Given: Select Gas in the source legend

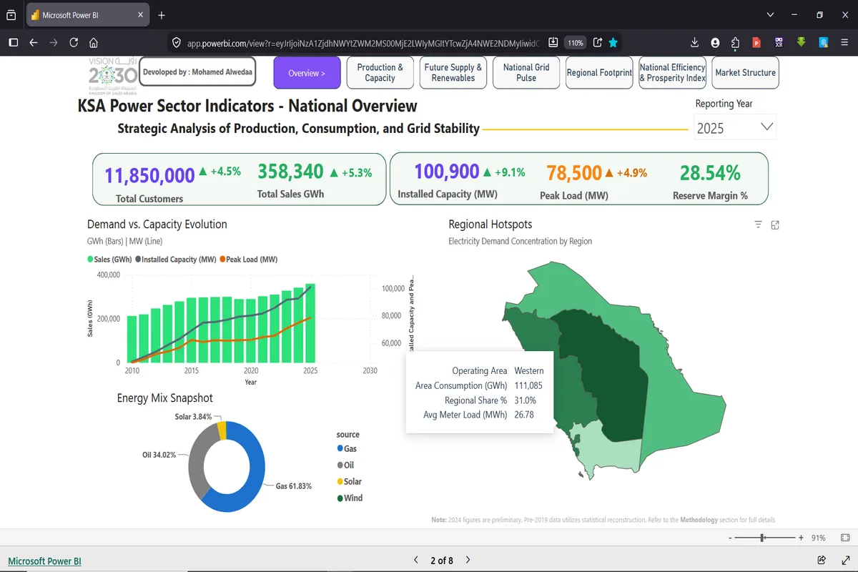Looking at the screenshot, I should coord(347,449).
